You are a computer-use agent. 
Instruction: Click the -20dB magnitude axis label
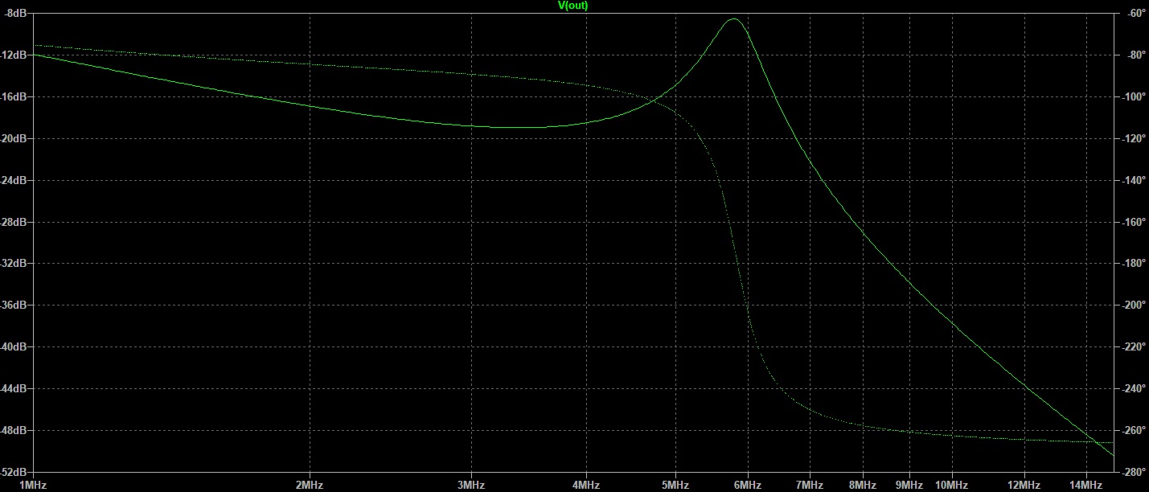click(x=14, y=139)
